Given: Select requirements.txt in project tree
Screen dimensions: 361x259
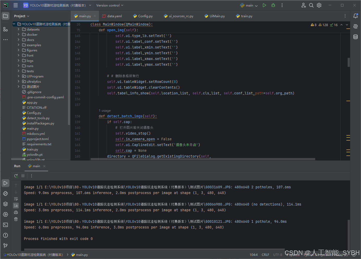Looking at the screenshot, I should (39, 144).
